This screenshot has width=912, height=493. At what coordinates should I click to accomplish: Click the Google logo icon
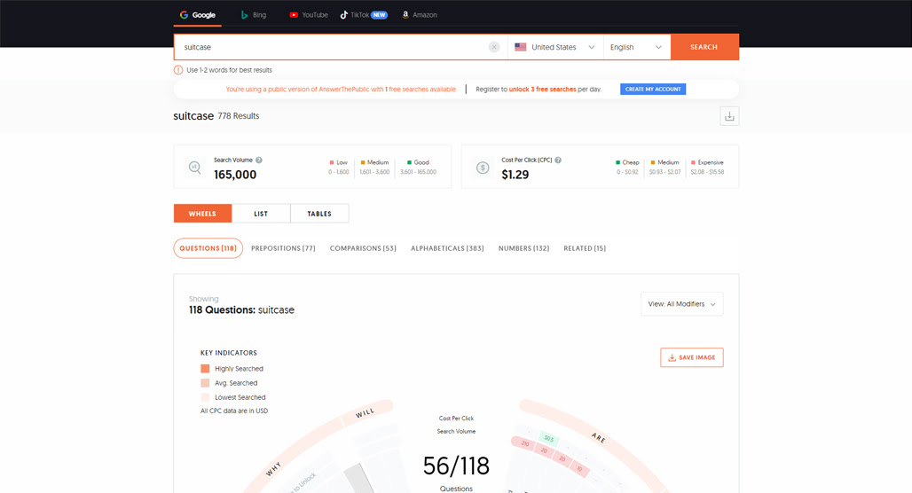pos(184,14)
